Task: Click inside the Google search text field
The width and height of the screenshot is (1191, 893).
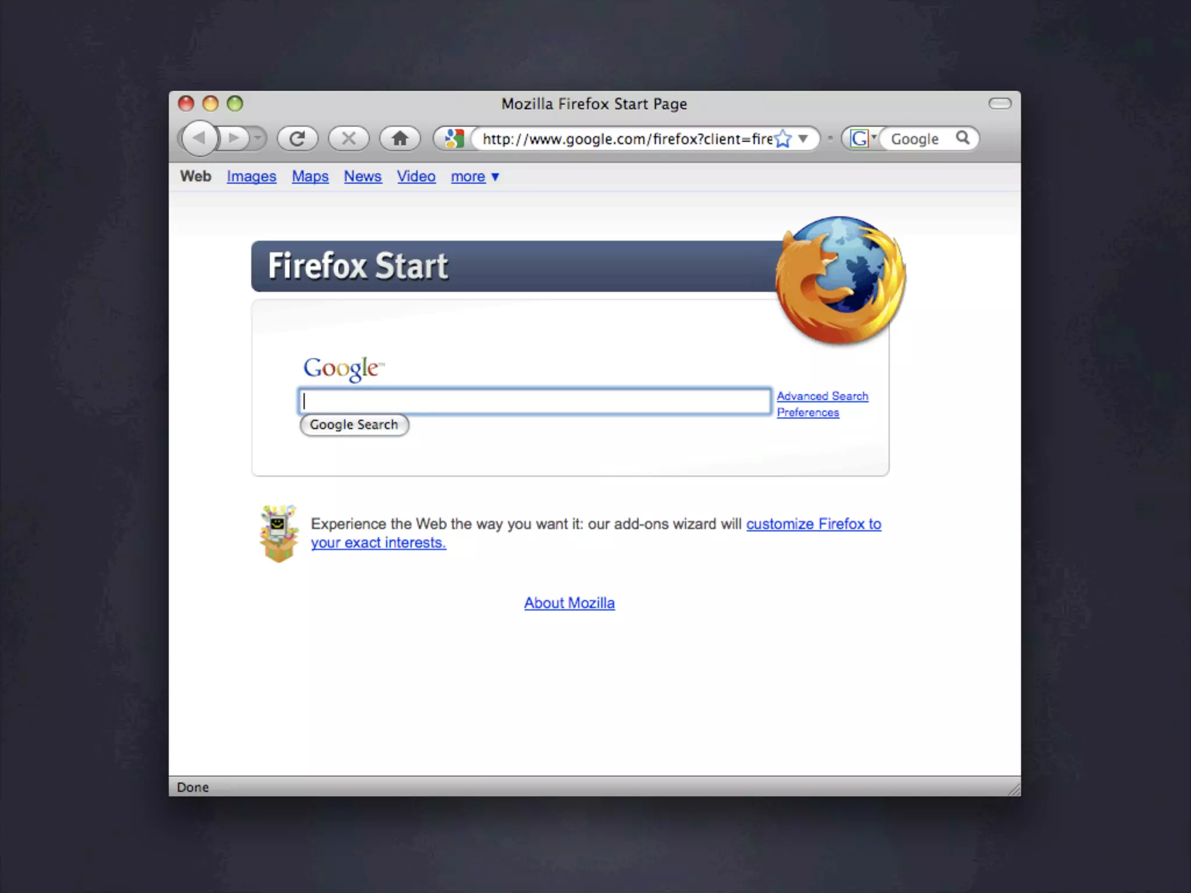Action: pos(535,401)
